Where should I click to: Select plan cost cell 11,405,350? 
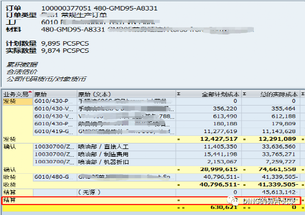click(220, 147)
